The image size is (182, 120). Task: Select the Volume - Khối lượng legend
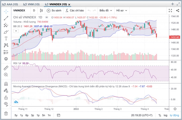coord(25,22)
